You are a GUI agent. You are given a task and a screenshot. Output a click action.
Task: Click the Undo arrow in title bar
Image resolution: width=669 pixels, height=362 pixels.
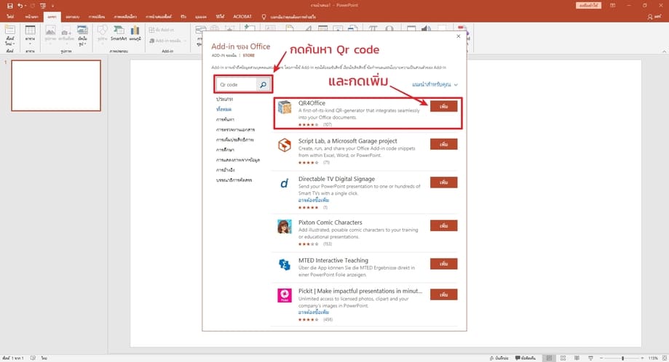pyautogui.click(x=20, y=6)
